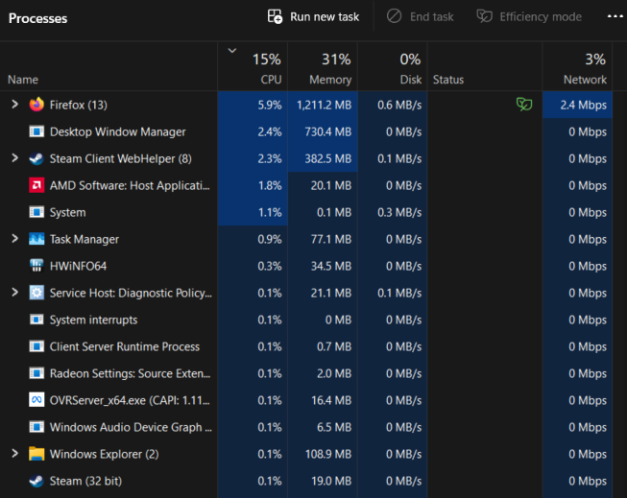The image size is (627, 498).
Task: Click the Windows Audio Device Graph icon
Action: pos(36,427)
